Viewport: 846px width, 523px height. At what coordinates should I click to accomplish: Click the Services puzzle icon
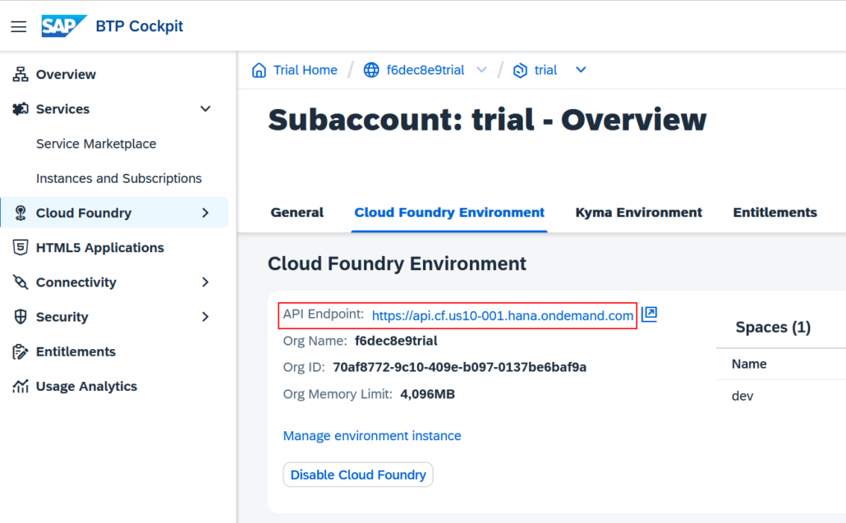[x=21, y=109]
